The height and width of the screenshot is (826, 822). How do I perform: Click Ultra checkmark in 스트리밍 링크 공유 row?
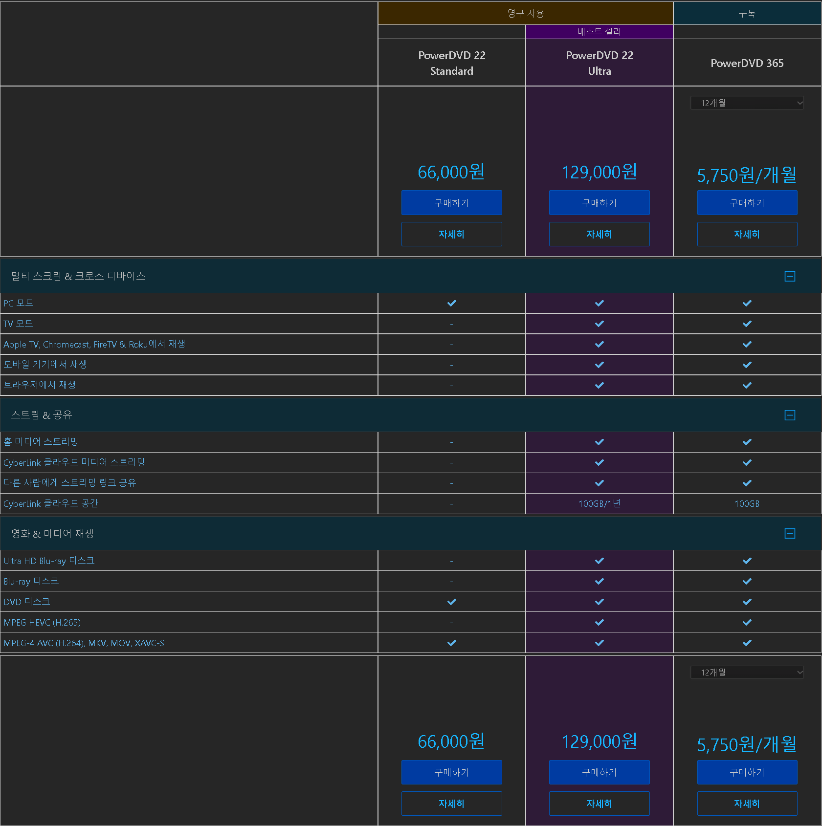[599, 483]
